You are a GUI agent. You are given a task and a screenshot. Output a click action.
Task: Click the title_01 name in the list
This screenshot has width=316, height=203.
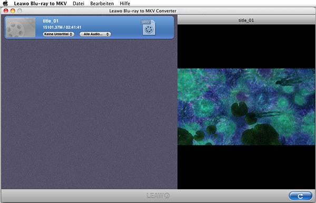[x=51, y=21]
